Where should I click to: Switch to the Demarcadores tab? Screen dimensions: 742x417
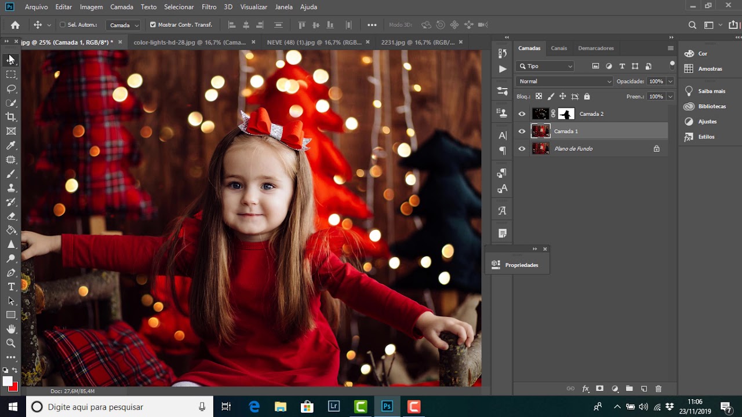click(x=596, y=48)
